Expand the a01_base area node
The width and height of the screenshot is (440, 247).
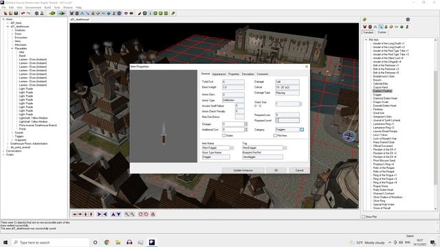coord(8,23)
